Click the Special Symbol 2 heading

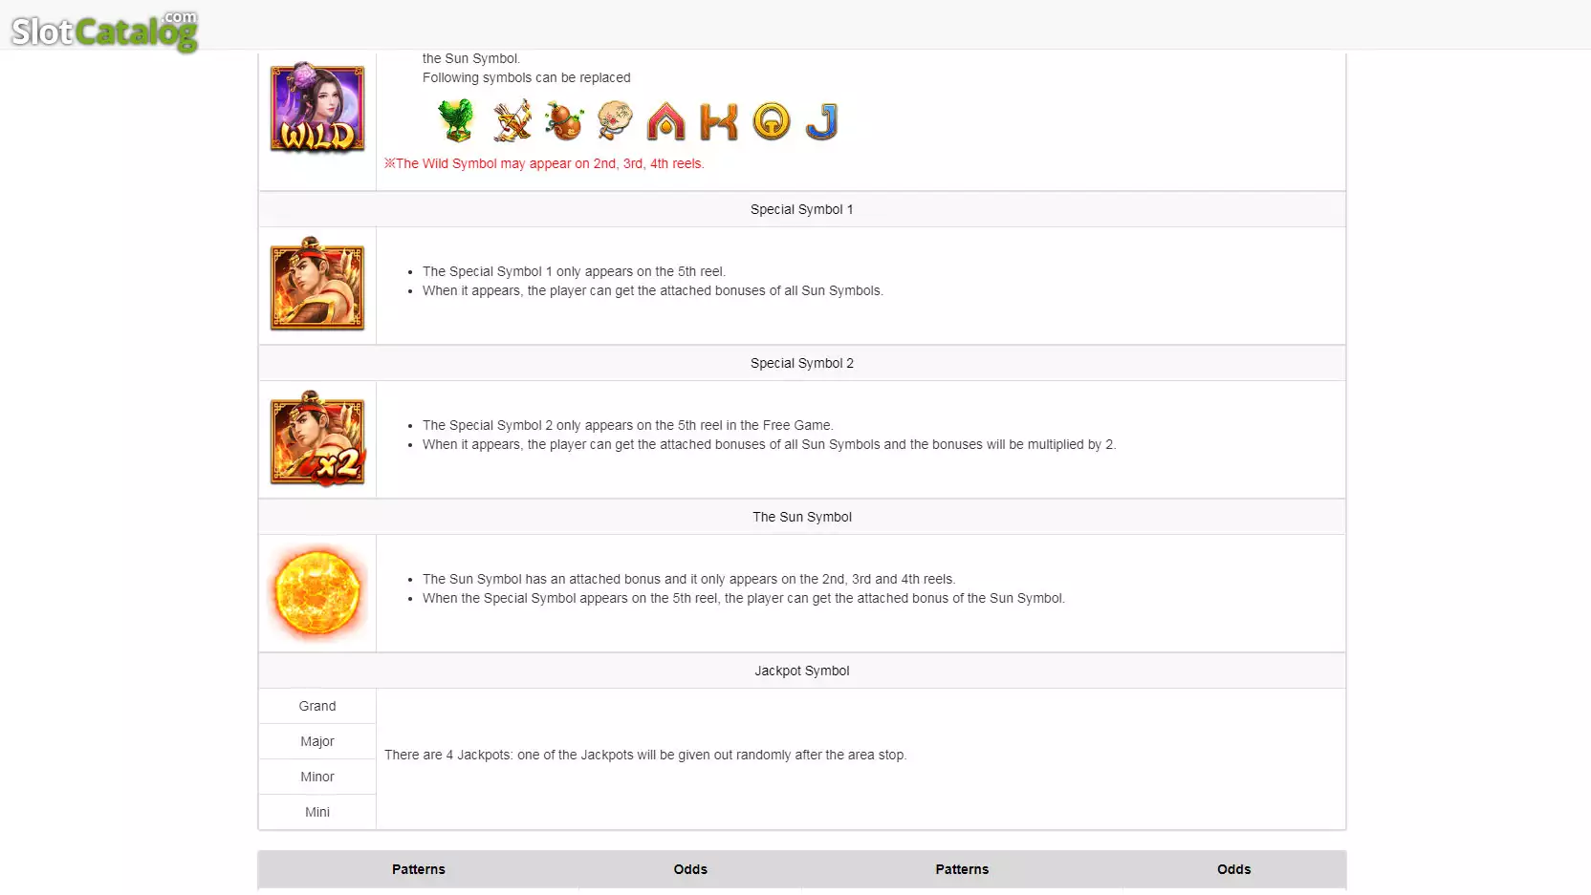tap(801, 363)
